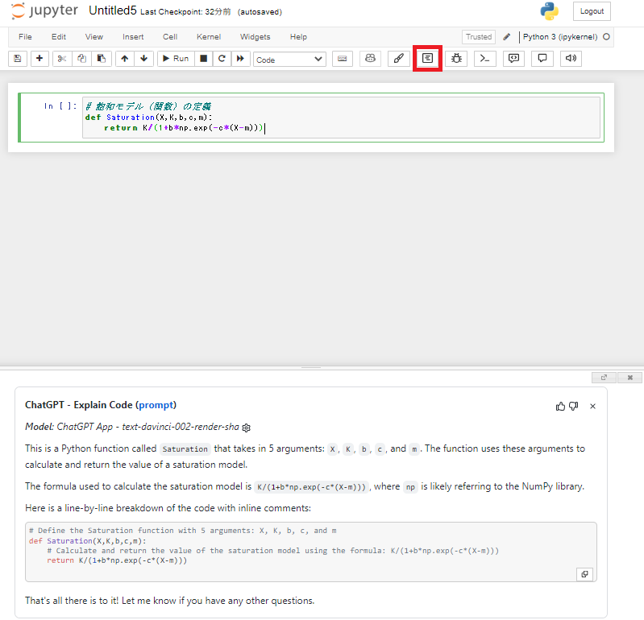Image resolution: width=644 pixels, height=620 pixels.
Task: Click the save and checkpoint icon
Action: coord(18,59)
